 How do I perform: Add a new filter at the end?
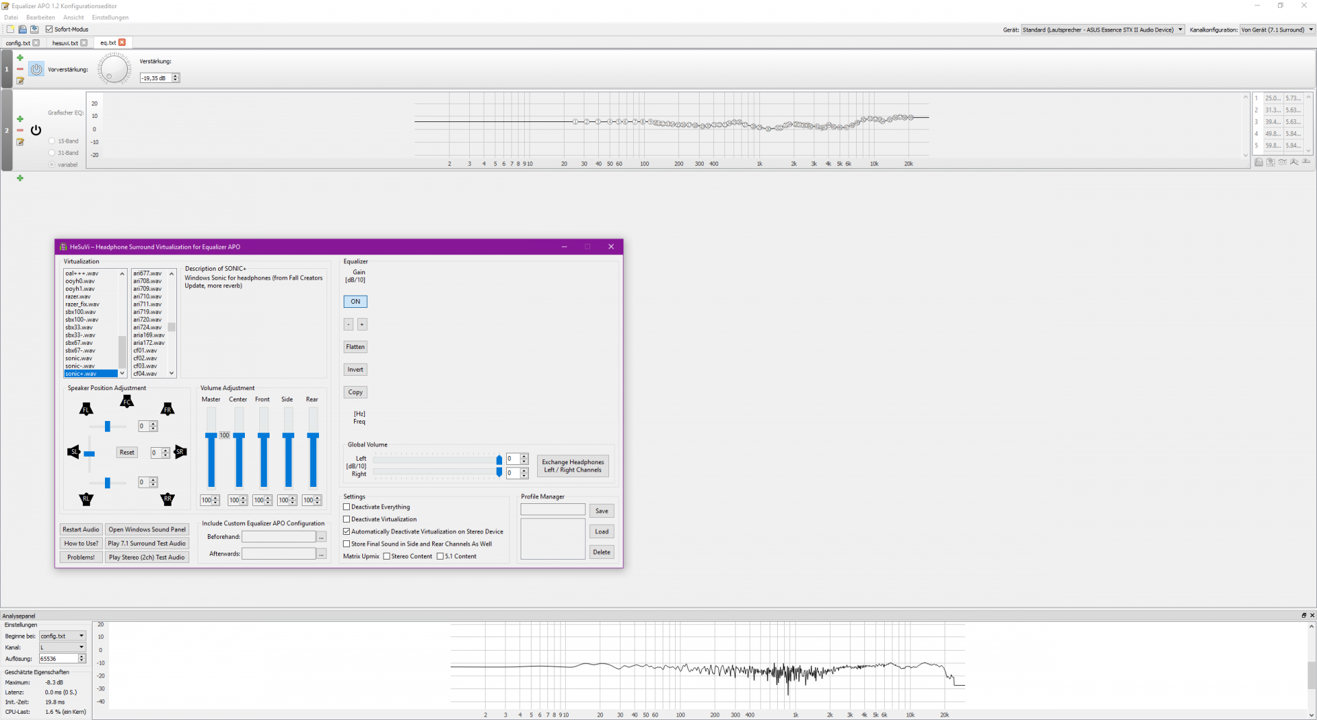pos(20,178)
